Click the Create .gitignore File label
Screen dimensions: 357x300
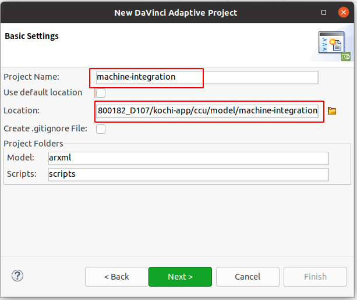point(45,128)
